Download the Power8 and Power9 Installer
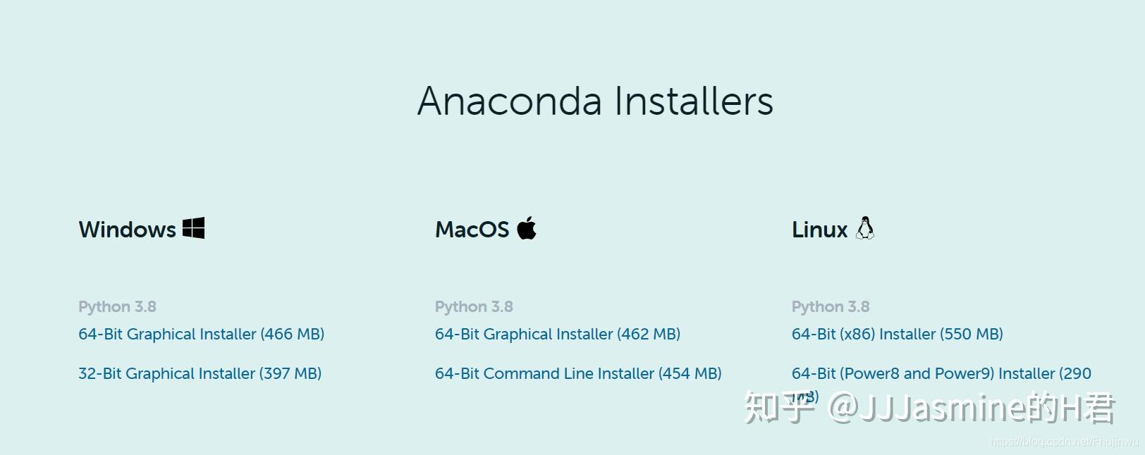1145x455 pixels. pyautogui.click(x=941, y=373)
